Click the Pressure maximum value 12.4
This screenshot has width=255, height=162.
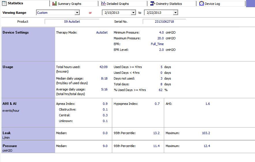(207, 146)
